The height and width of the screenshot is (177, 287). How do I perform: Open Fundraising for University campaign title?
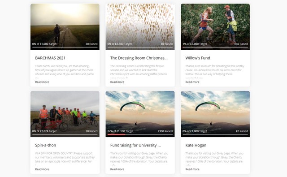(x=135, y=145)
